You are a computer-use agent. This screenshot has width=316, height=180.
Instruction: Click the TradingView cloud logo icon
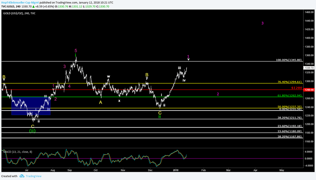[x=22, y=176]
